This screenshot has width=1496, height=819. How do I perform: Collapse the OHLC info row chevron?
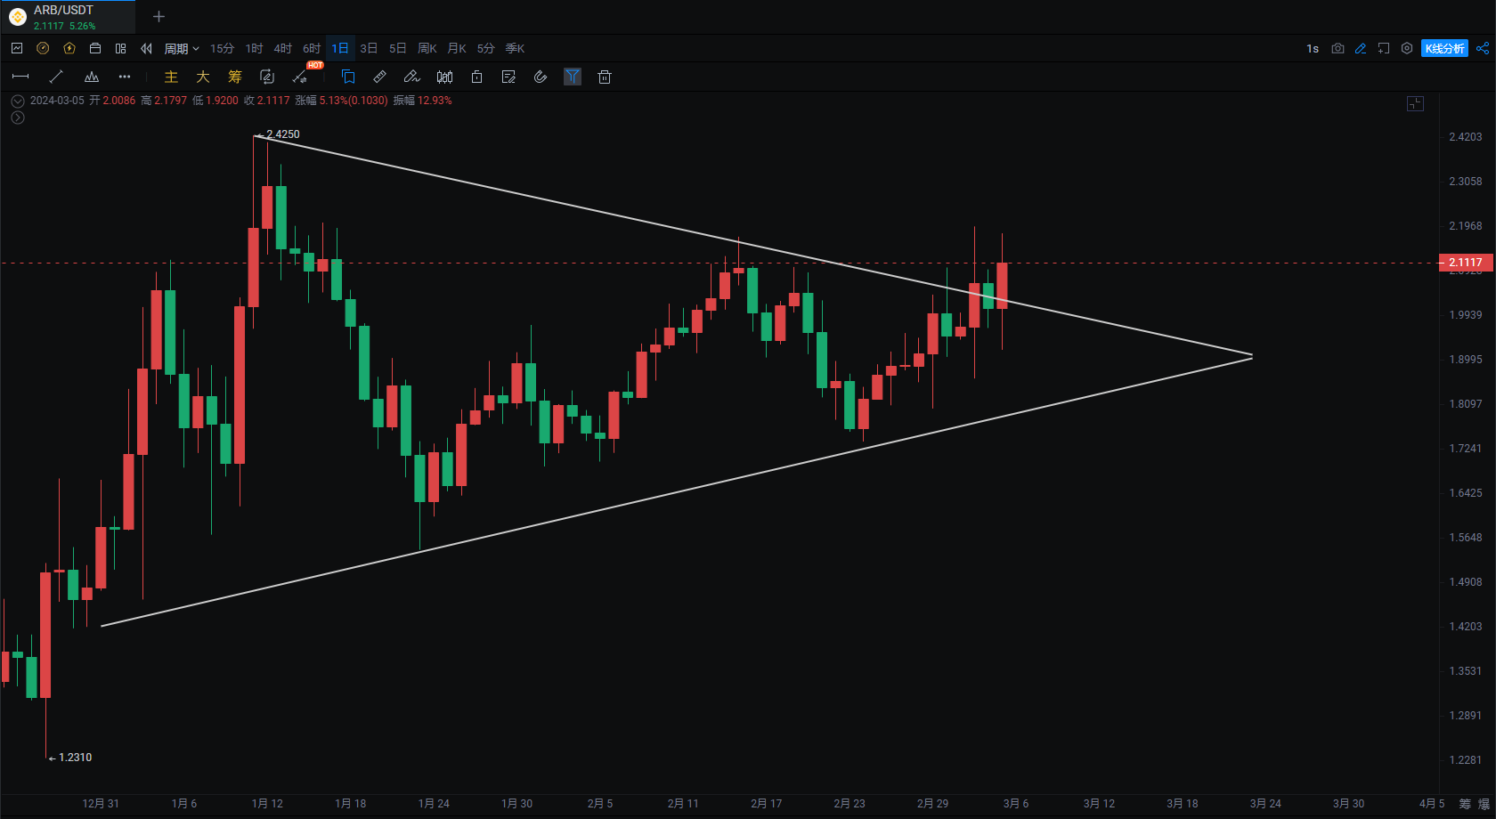coord(17,101)
